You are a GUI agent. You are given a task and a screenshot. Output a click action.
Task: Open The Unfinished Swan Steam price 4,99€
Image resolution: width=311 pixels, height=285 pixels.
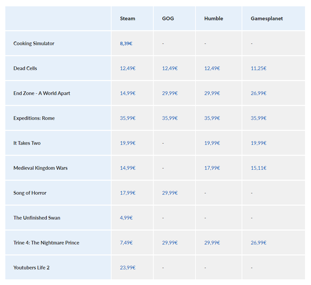126,218
